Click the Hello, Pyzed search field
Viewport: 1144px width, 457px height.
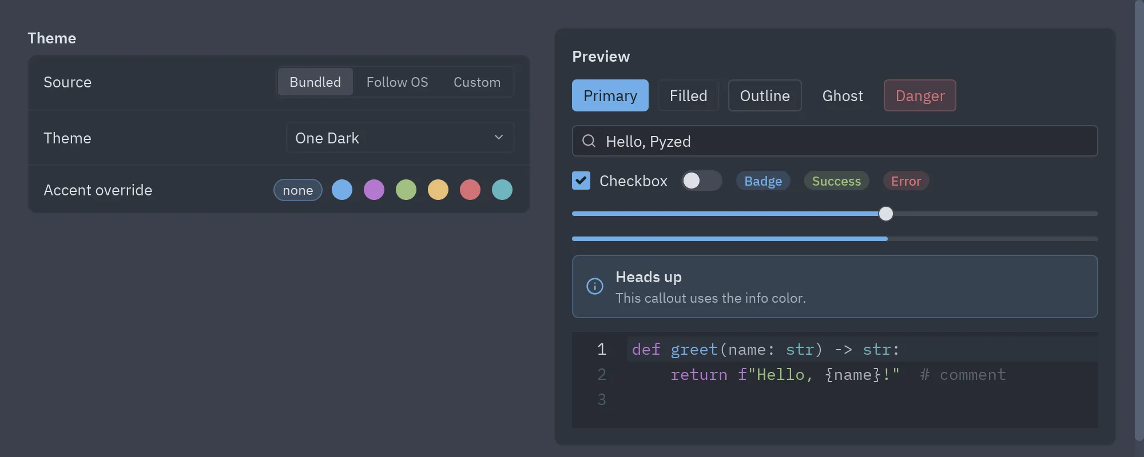click(835, 141)
